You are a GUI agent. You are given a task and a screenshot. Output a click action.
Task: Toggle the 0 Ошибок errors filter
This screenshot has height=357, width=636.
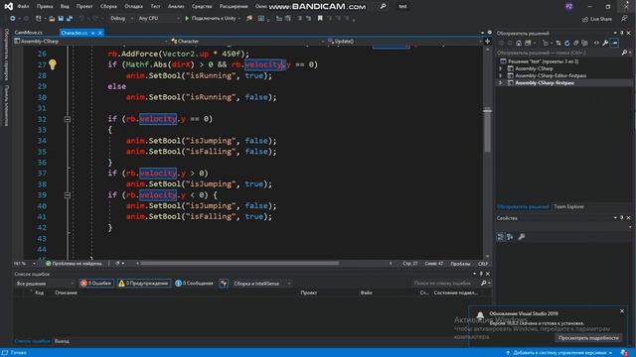coord(96,284)
